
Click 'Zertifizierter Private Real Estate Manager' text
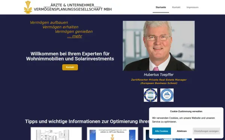click(x=159, y=80)
